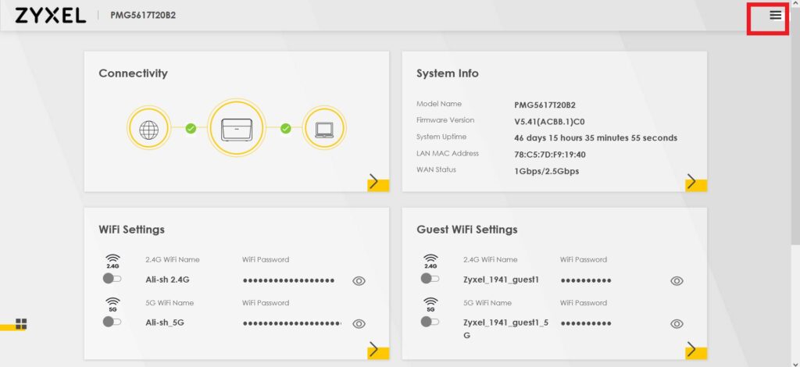Click the guest 2.4G password dots
The height and width of the screenshot is (367, 800).
tap(586, 280)
